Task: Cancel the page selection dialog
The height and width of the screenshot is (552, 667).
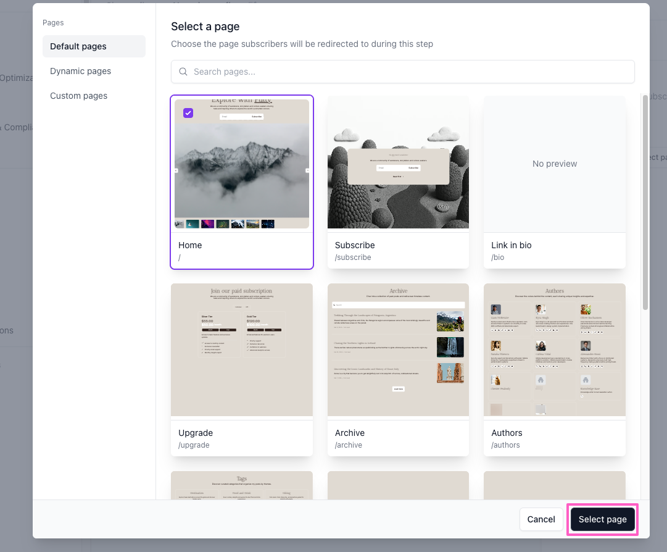Action: tap(541, 519)
